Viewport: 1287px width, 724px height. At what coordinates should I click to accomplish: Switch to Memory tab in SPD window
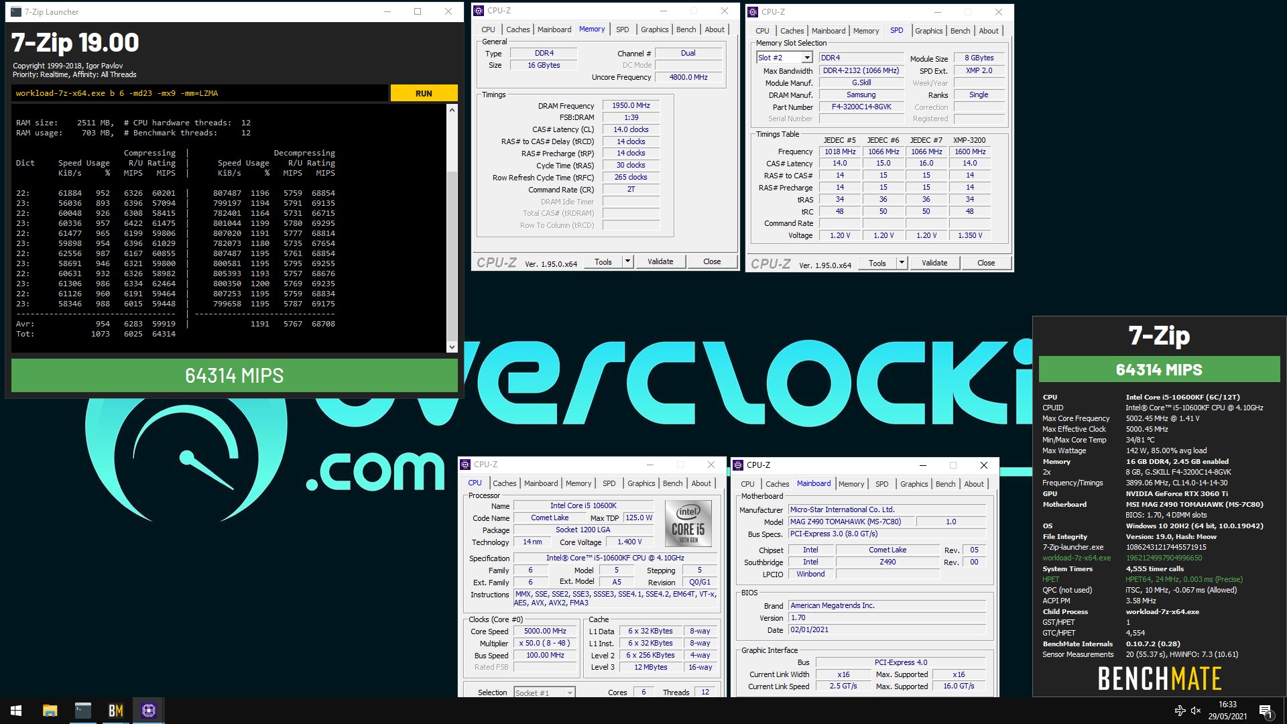click(866, 31)
